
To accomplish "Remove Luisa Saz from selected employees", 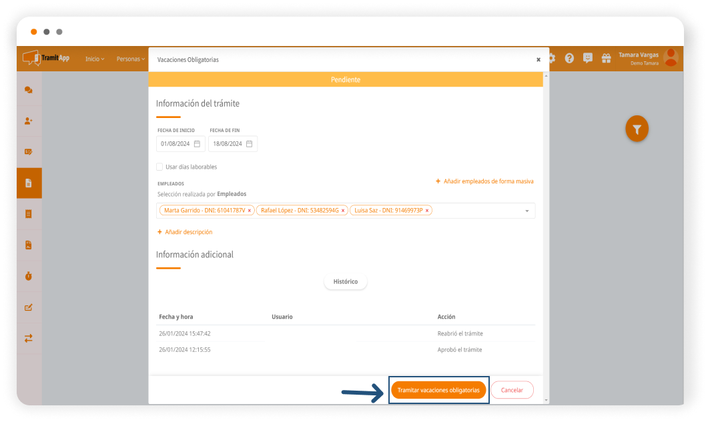I will pyautogui.click(x=427, y=211).
